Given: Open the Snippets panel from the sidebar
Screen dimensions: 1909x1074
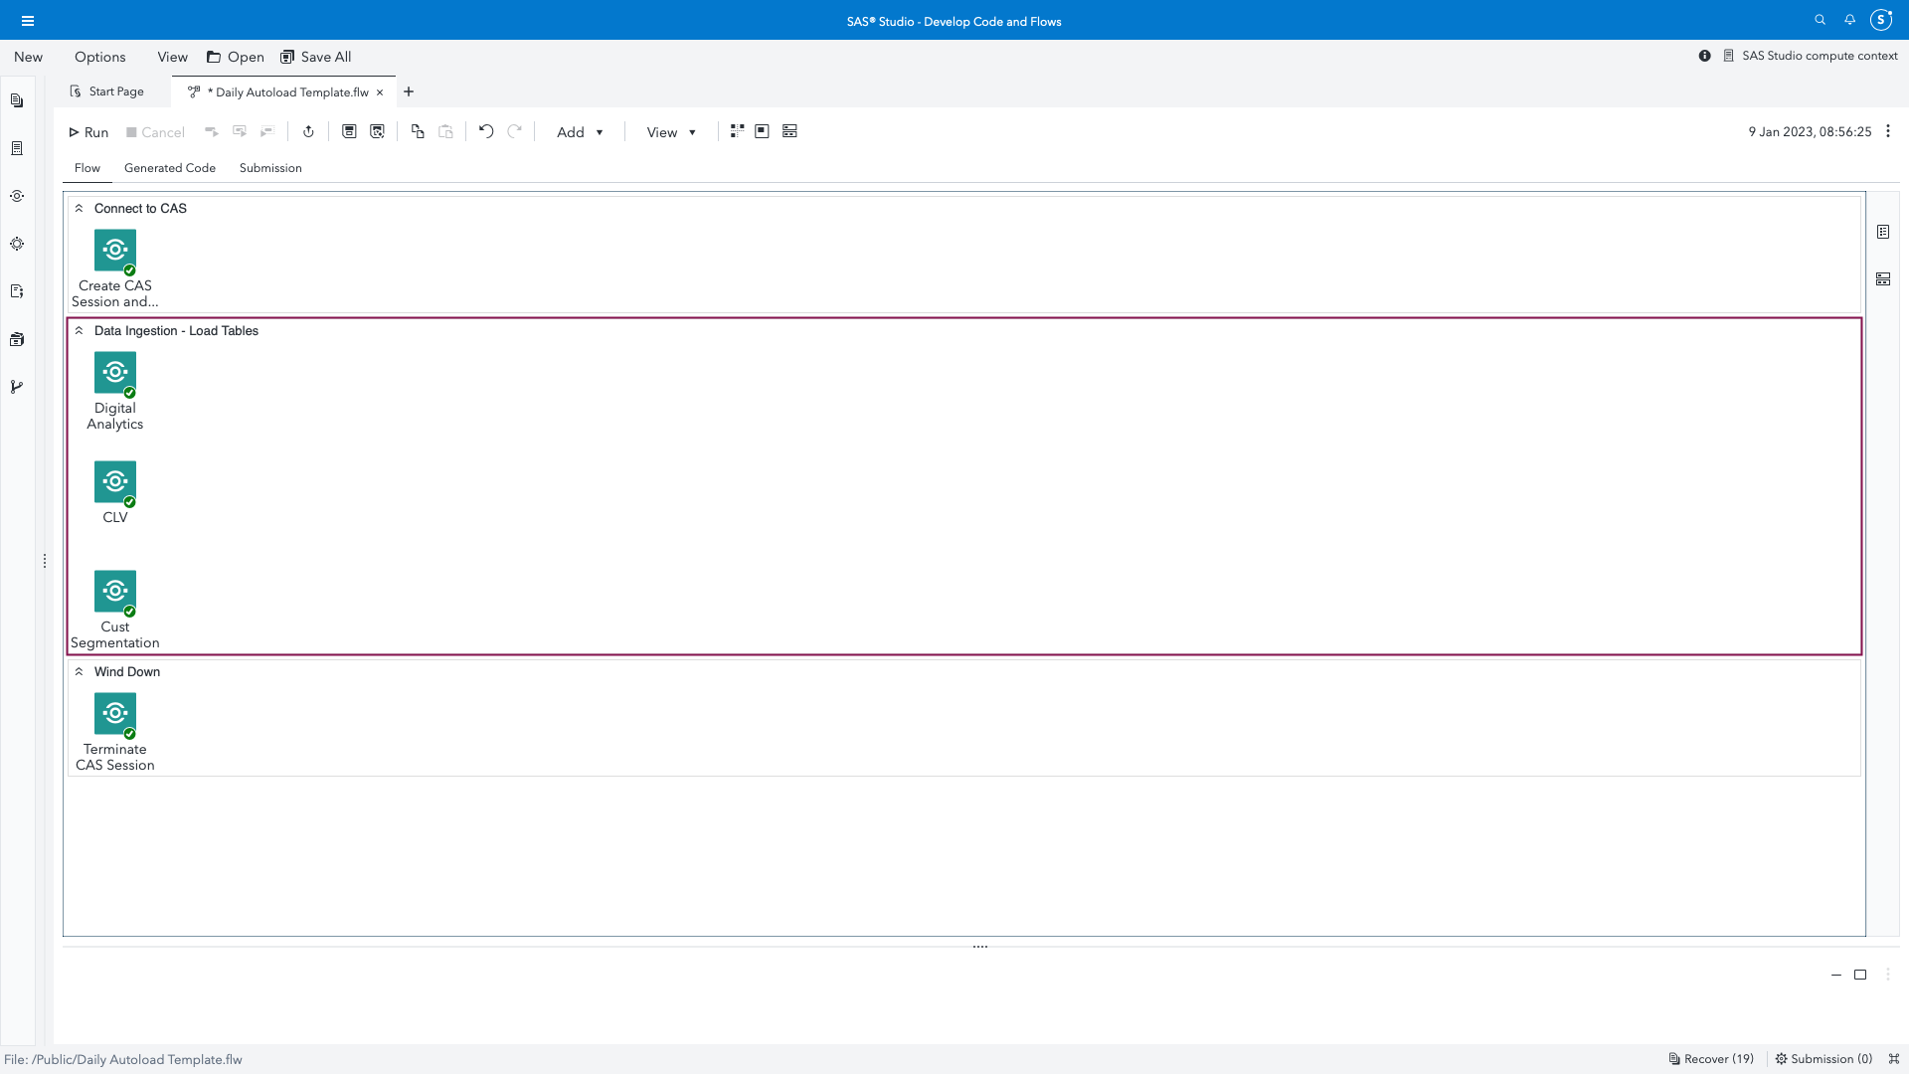Looking at the screenshot, I should 17,290.
